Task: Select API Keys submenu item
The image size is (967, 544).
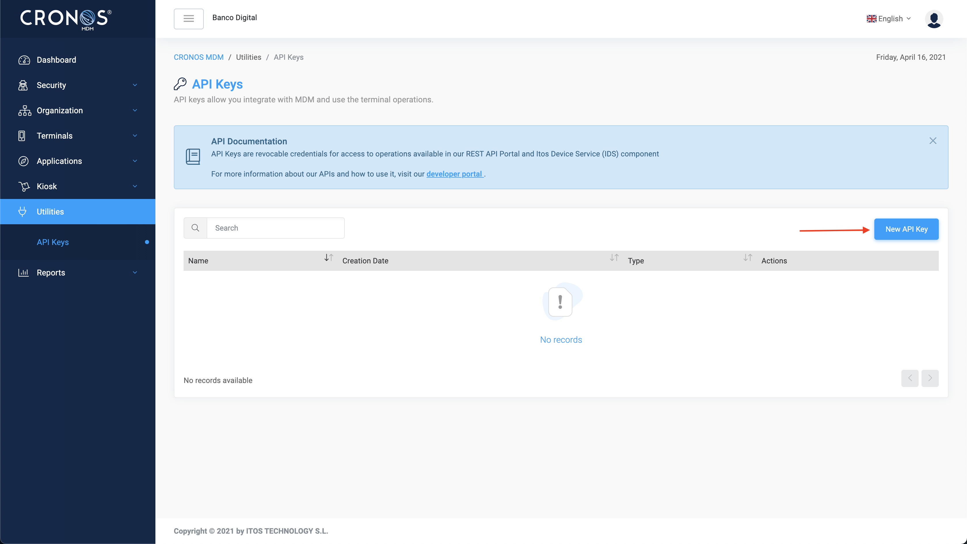Action: pos(78,242)
